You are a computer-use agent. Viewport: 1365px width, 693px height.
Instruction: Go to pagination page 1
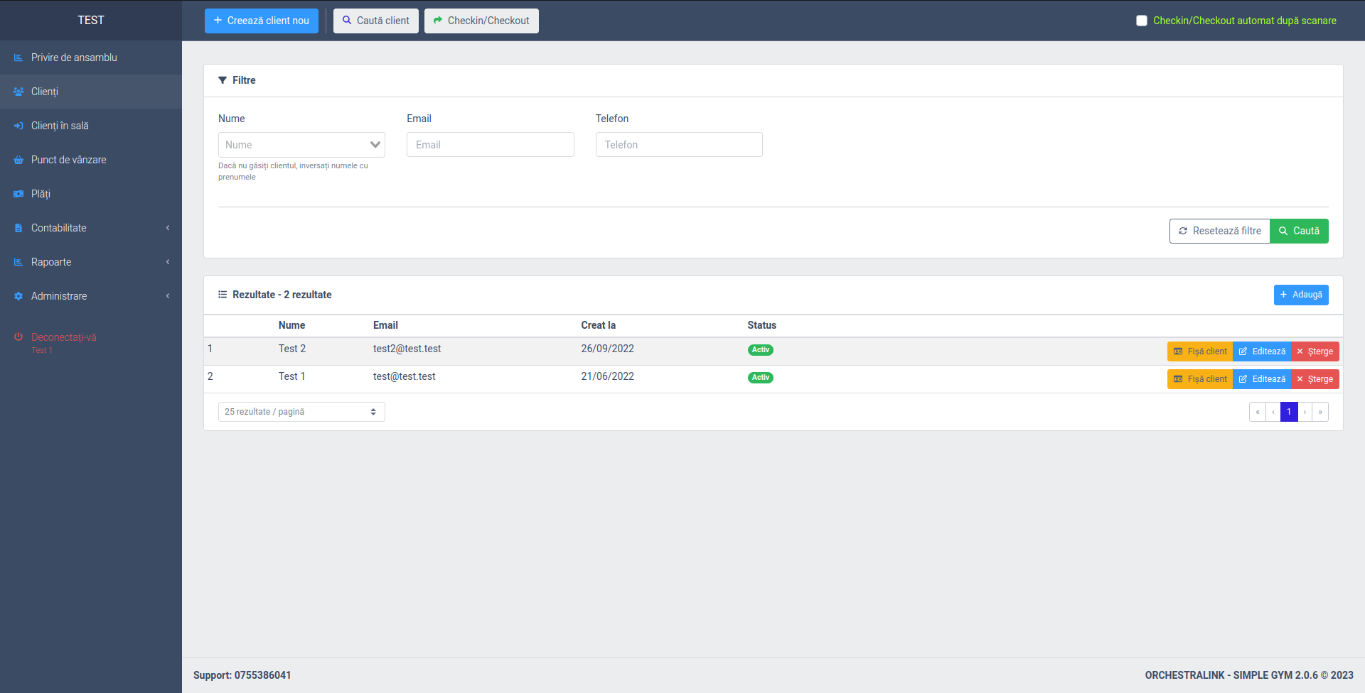point(1289,412)
